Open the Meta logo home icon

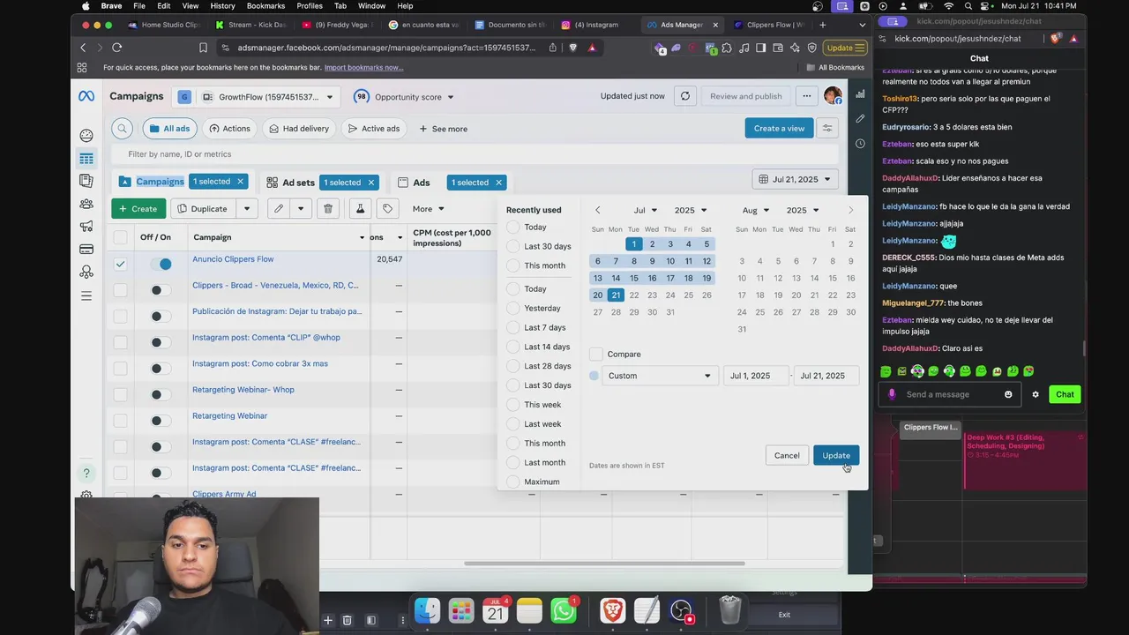(x=86, y=96)
